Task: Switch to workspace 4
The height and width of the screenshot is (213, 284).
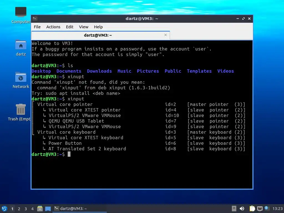Action: 32,209
